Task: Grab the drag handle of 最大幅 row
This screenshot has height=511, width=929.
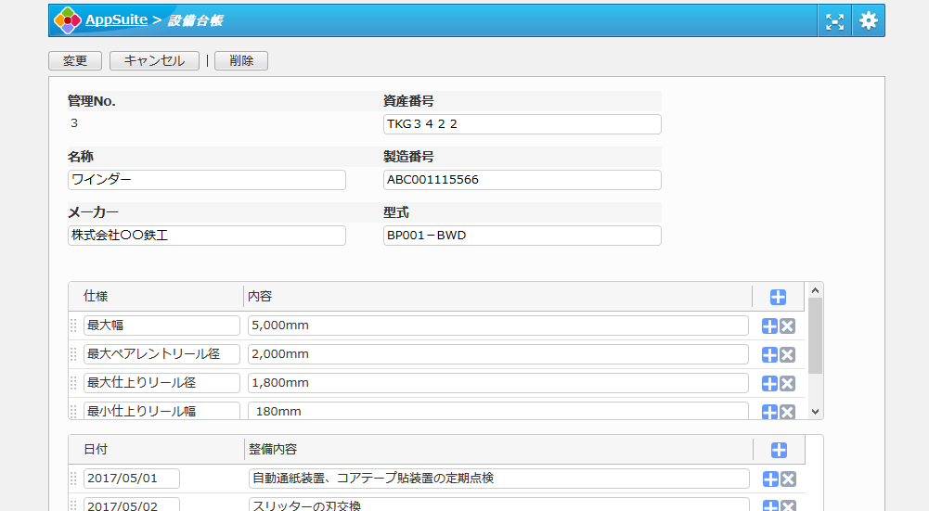Action: (x=73, y=326)
